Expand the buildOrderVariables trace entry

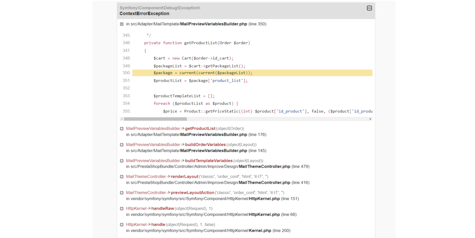tap(122, 145)
